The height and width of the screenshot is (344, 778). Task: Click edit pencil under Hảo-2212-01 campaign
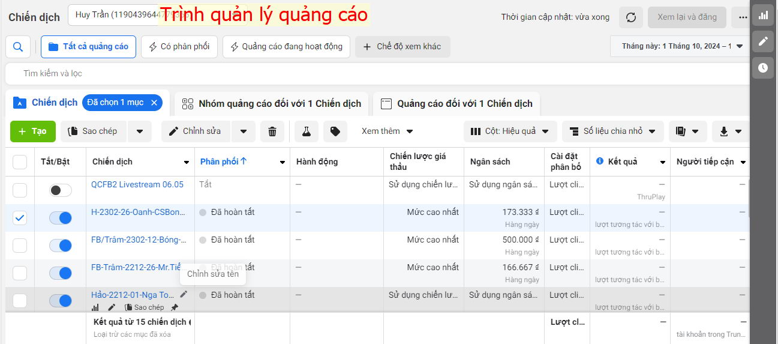pos(111,307)
